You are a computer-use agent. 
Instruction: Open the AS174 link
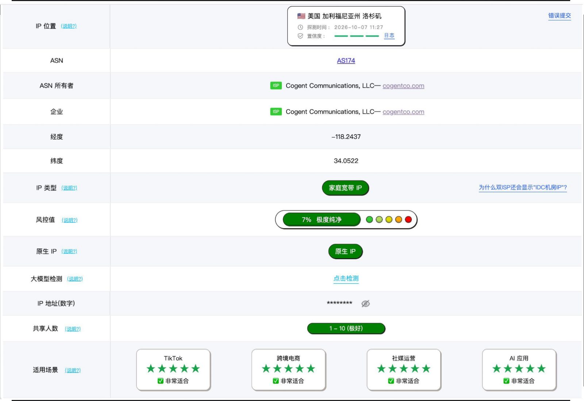(x=346, y=61)
